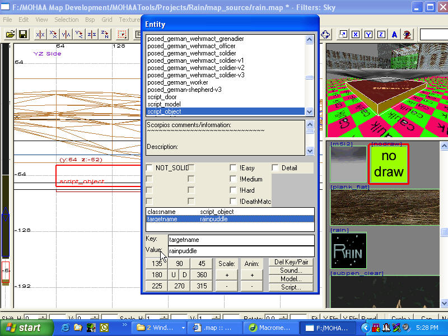Open the Selection menu
Viewport: 448px width, 336px height.
coord(66,20)
